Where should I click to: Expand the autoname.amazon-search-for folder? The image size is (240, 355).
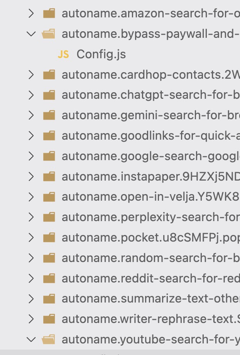point(31,14)
